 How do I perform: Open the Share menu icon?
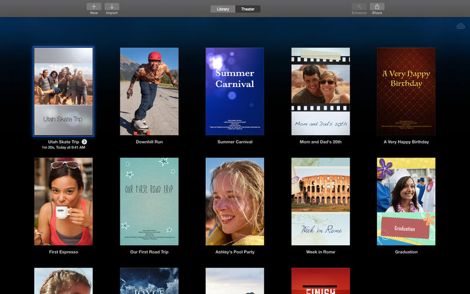tap(377, 6)
